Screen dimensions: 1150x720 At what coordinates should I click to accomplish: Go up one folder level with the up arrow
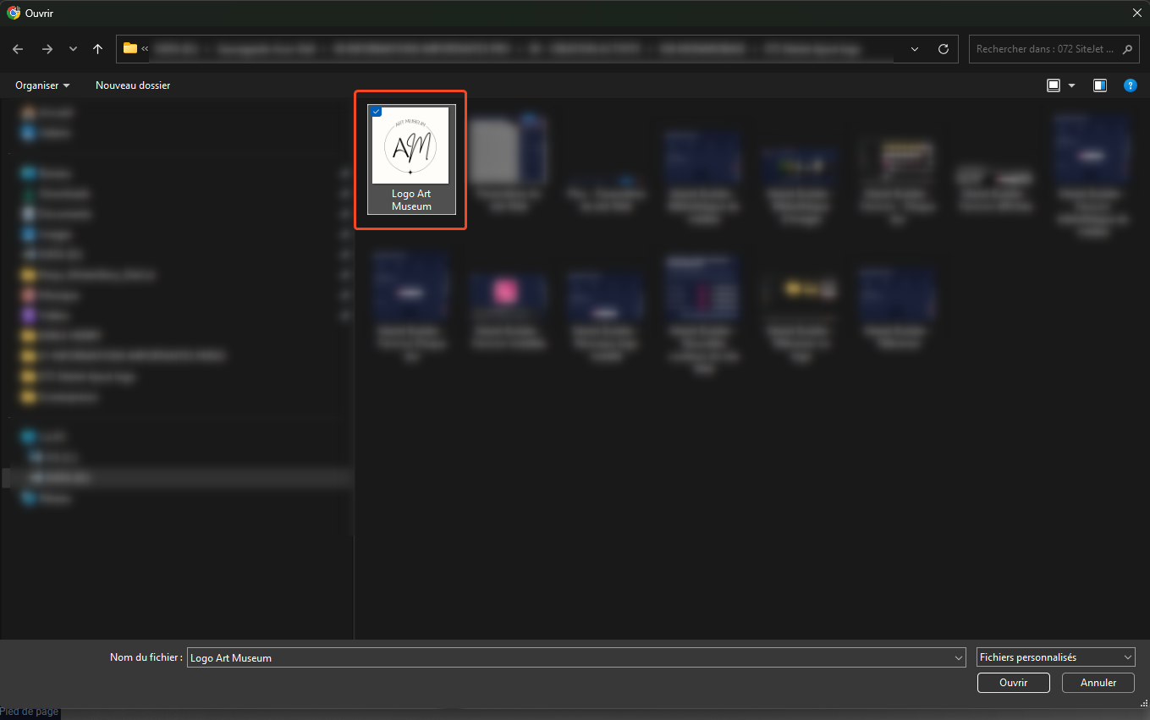tap(98, 49)
